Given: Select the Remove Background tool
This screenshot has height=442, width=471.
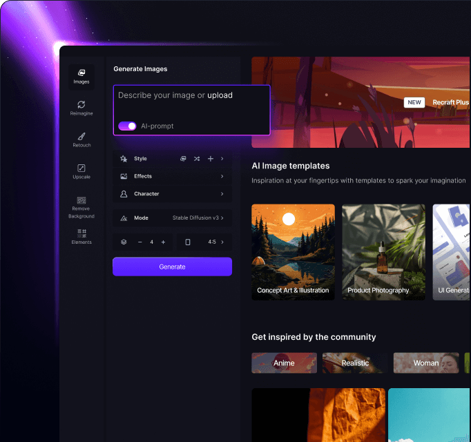Looking at the screenshot, I should tap(81, 206).
